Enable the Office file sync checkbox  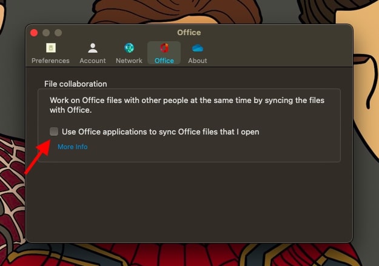coord(54,131)
